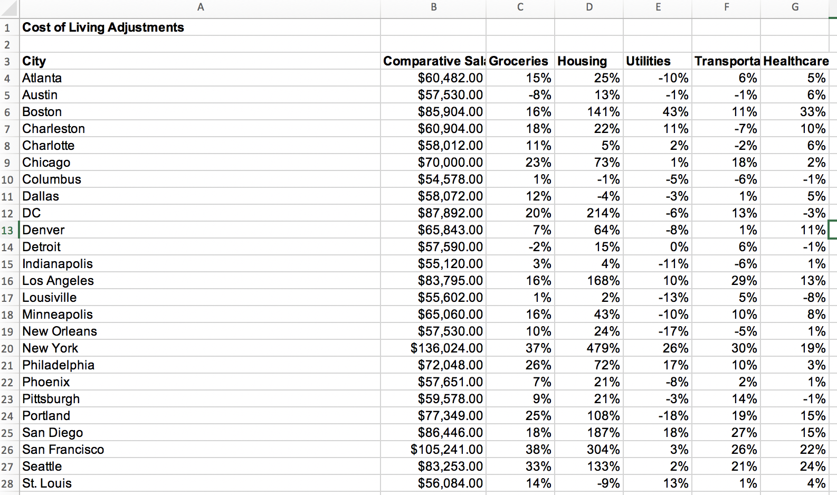
Task: Click column B header
Action: (433, 7)
